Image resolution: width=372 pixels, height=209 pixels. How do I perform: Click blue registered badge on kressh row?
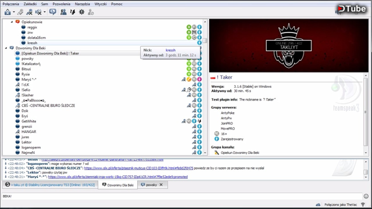pyautogui.click(x=199, y=43)
